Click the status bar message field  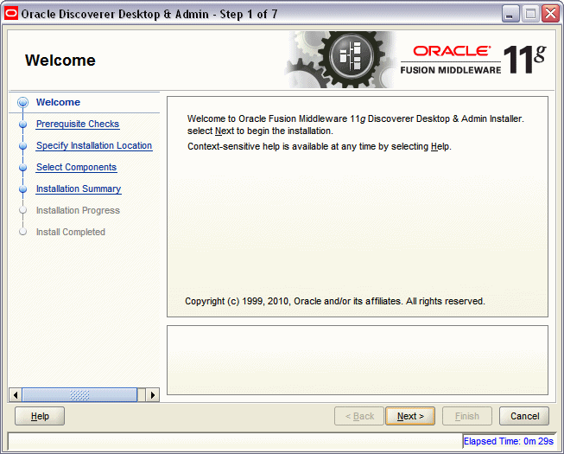235,441
